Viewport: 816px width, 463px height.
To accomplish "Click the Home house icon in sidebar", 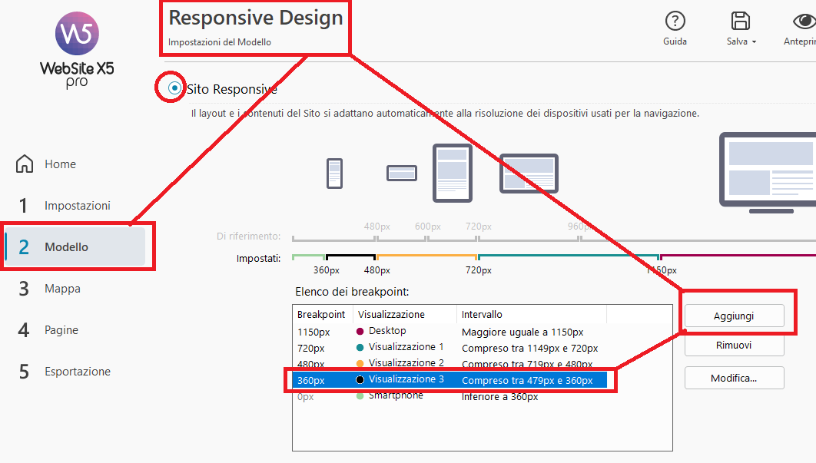I will pyautogui.click(x=25, y=164).
